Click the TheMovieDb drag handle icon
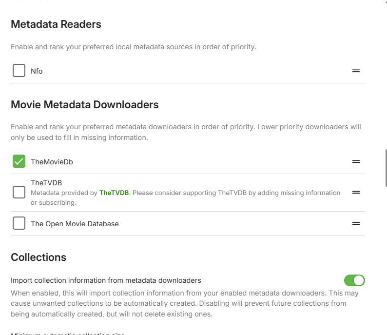The image size is (387, 335). click(x=356, y=162)
